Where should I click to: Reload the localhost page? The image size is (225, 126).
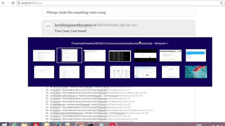point(13,3)
